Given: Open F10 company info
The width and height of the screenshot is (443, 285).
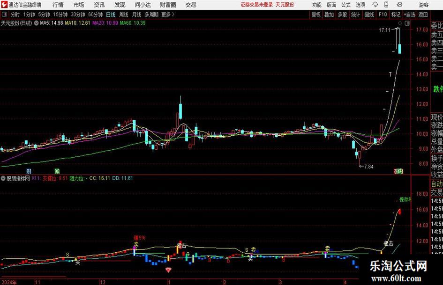Looking at the screenshot, I should click(x=383, y=15).
